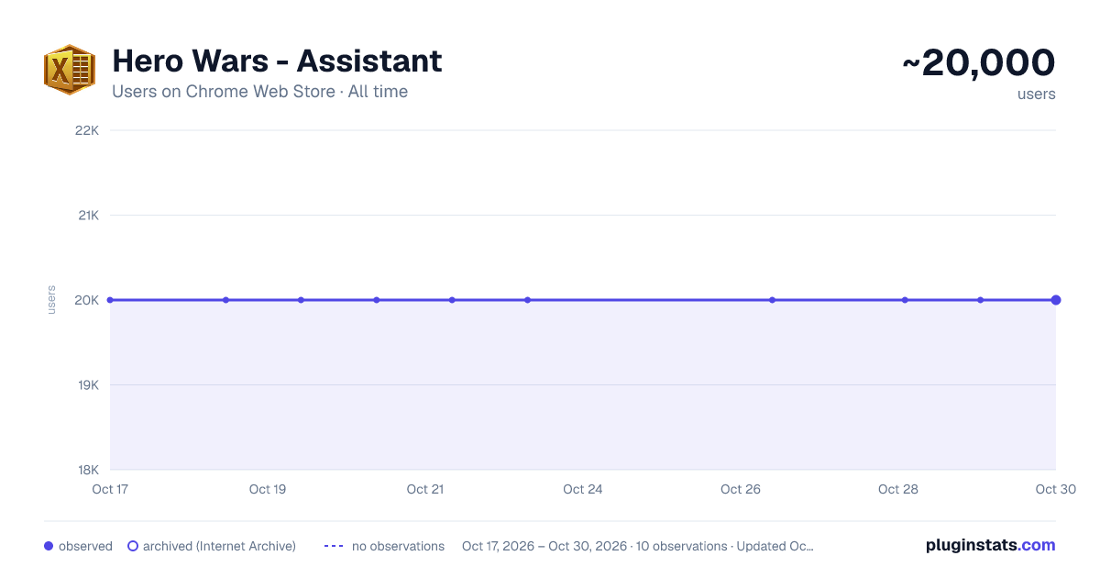Click the 'observed' legend text

coord(85,546)
